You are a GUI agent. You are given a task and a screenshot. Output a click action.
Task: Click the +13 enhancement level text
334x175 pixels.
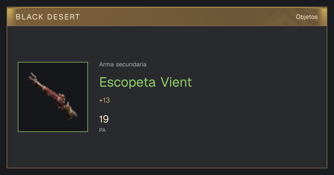(104, 100)
